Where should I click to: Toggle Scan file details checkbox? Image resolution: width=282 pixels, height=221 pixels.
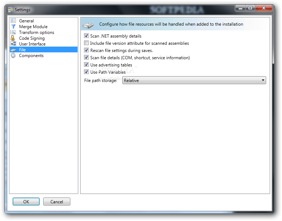[x=86, y=57]
